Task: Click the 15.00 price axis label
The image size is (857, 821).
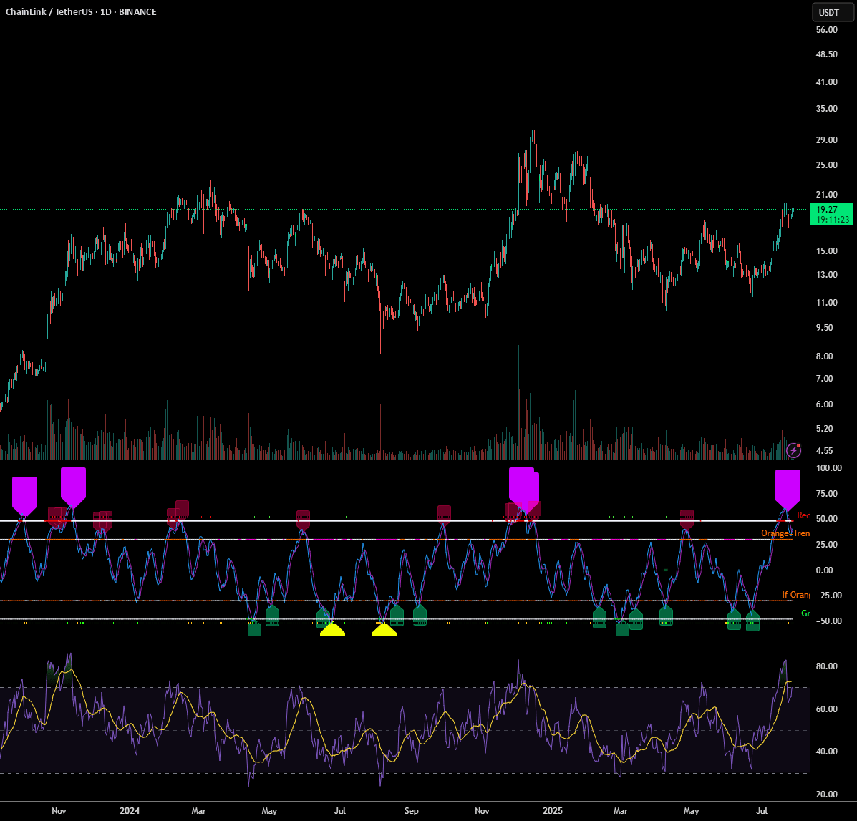Action: (826, 251)
